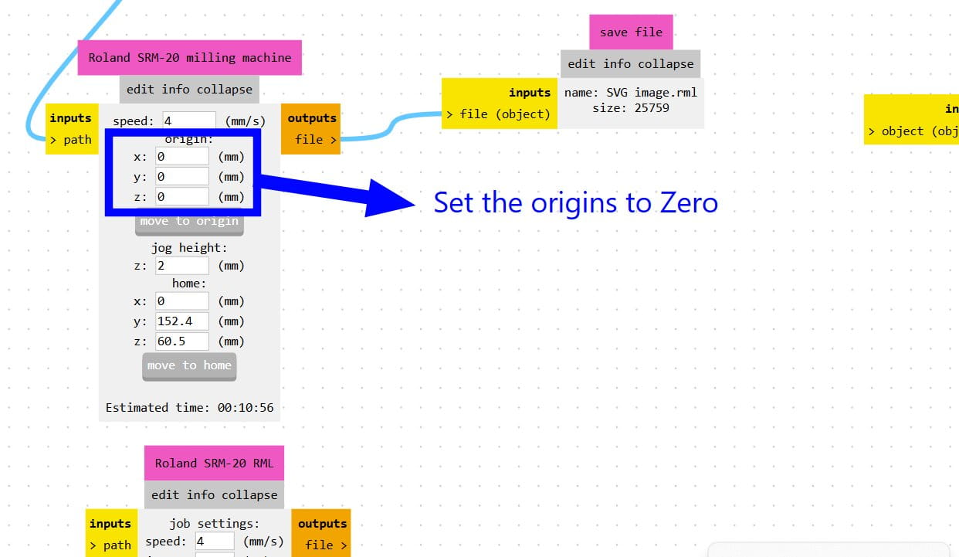Click edit in the Roland SRM-20 RML module
Image resolution: width=959 pixels, height=557 pixels.
click(x=165, y=495)
